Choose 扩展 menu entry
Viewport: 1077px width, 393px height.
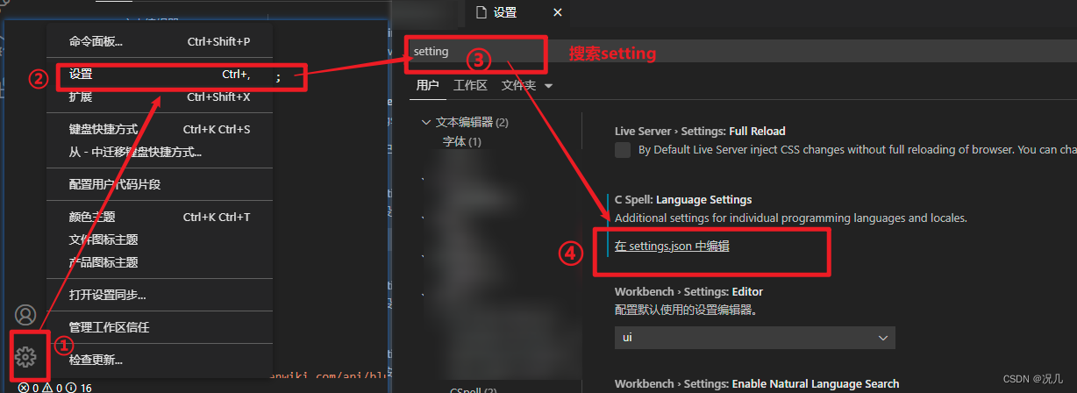pyautogui.click(x=160, y=97)
